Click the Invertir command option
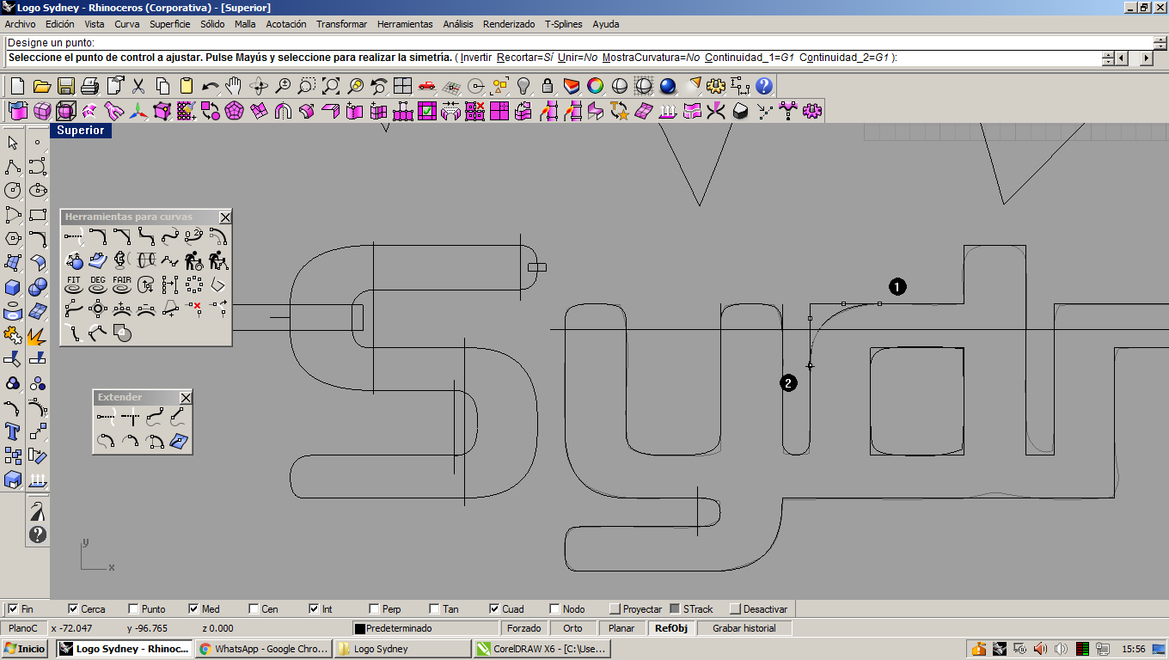This screenshot has height=660, width=1169. point(475,58)
